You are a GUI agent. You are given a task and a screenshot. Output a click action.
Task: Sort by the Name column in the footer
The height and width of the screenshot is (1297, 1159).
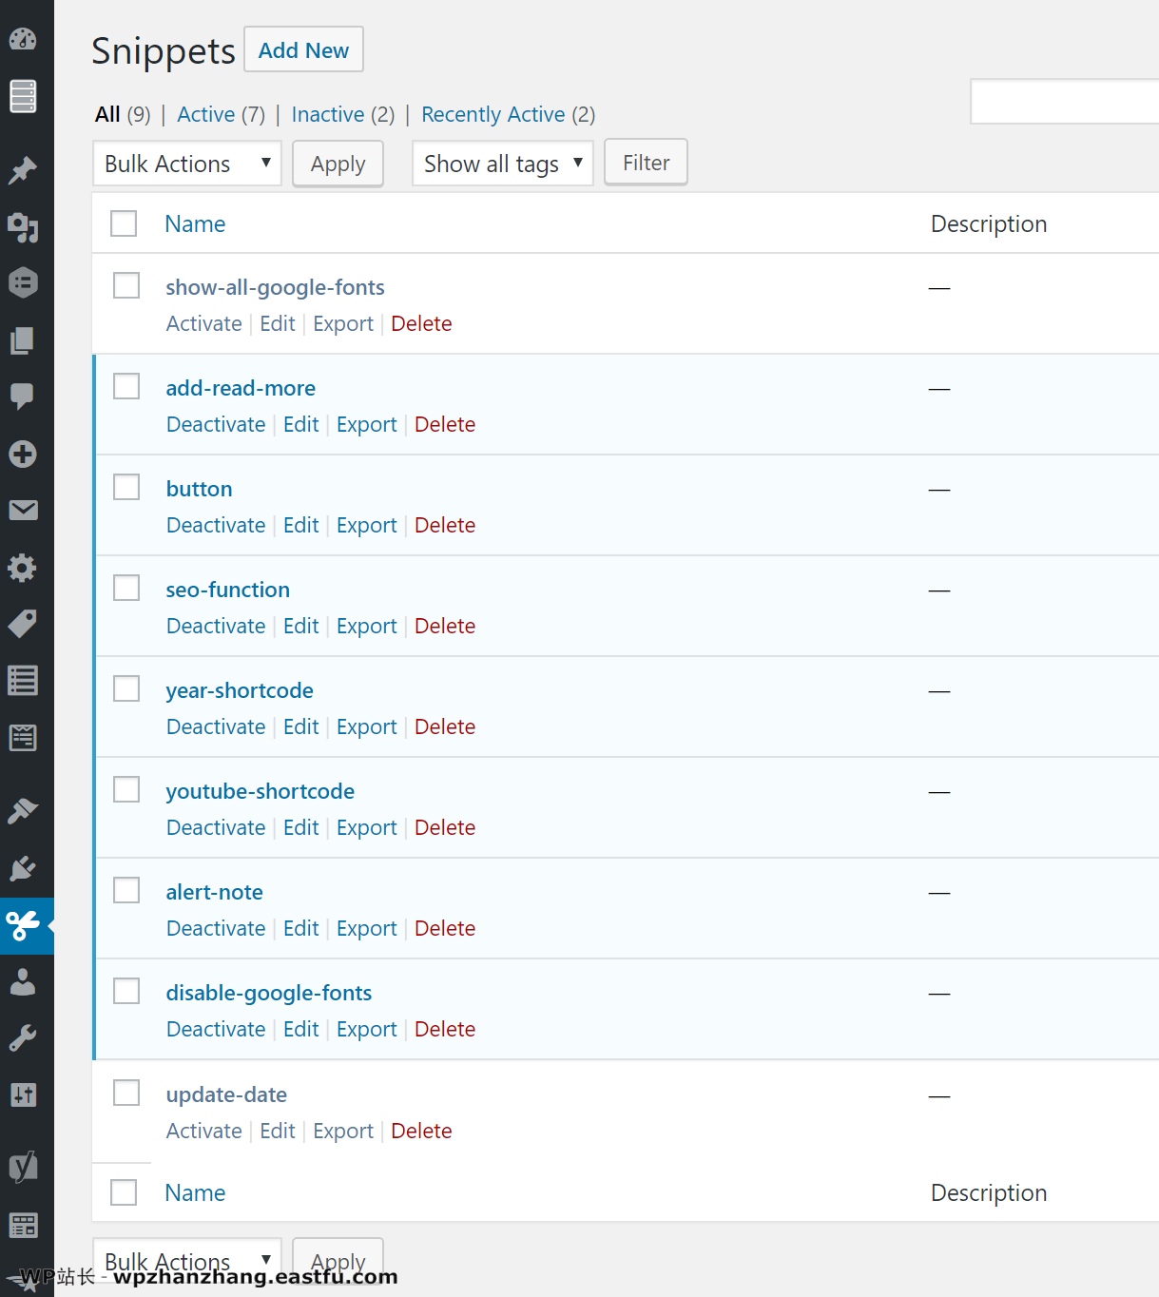[195, 1192]
